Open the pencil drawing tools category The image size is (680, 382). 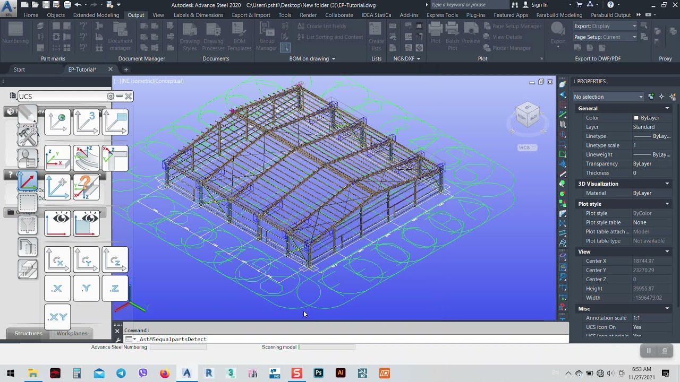28,115
